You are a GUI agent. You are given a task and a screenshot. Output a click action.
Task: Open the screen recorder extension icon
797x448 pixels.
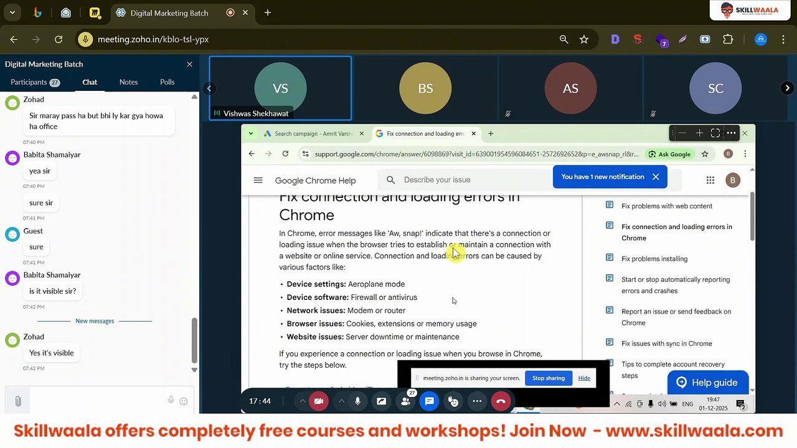coord(705,39)
